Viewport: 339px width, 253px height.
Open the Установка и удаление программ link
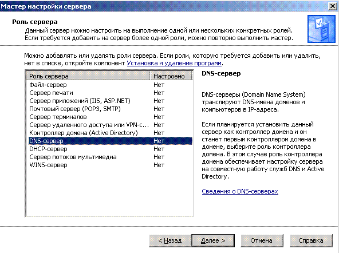[x=174, y=63]
